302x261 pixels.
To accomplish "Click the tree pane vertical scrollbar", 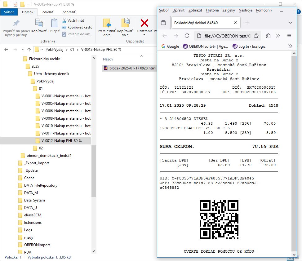I will (x=94, y=171).
